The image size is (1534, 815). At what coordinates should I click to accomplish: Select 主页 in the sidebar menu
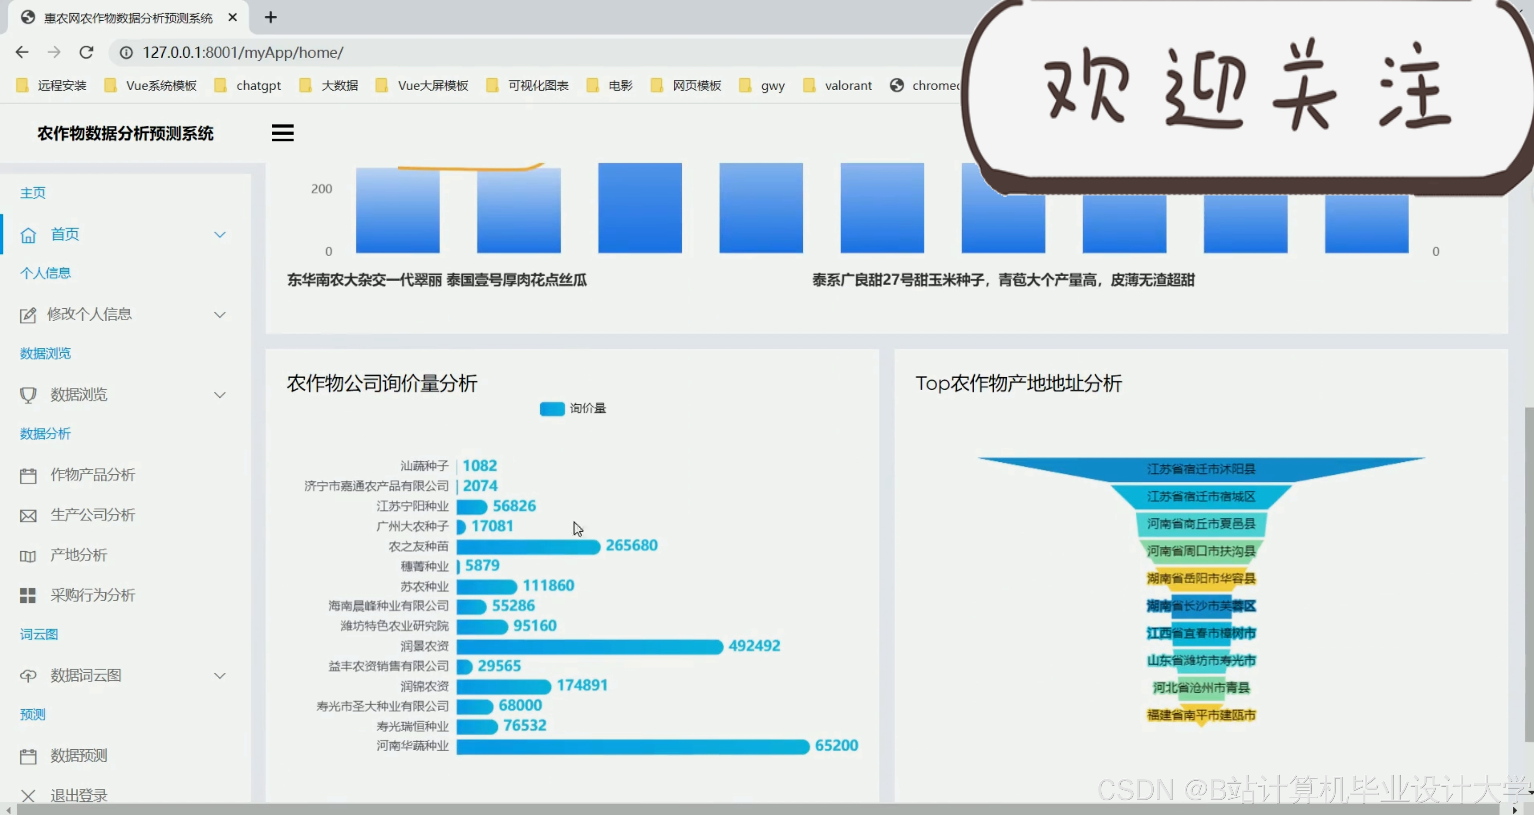tap(33, 192)
